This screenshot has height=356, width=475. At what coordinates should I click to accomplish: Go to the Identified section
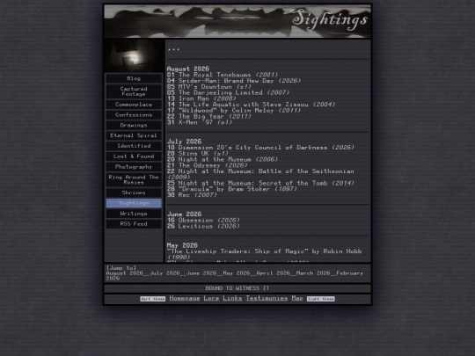134,146
